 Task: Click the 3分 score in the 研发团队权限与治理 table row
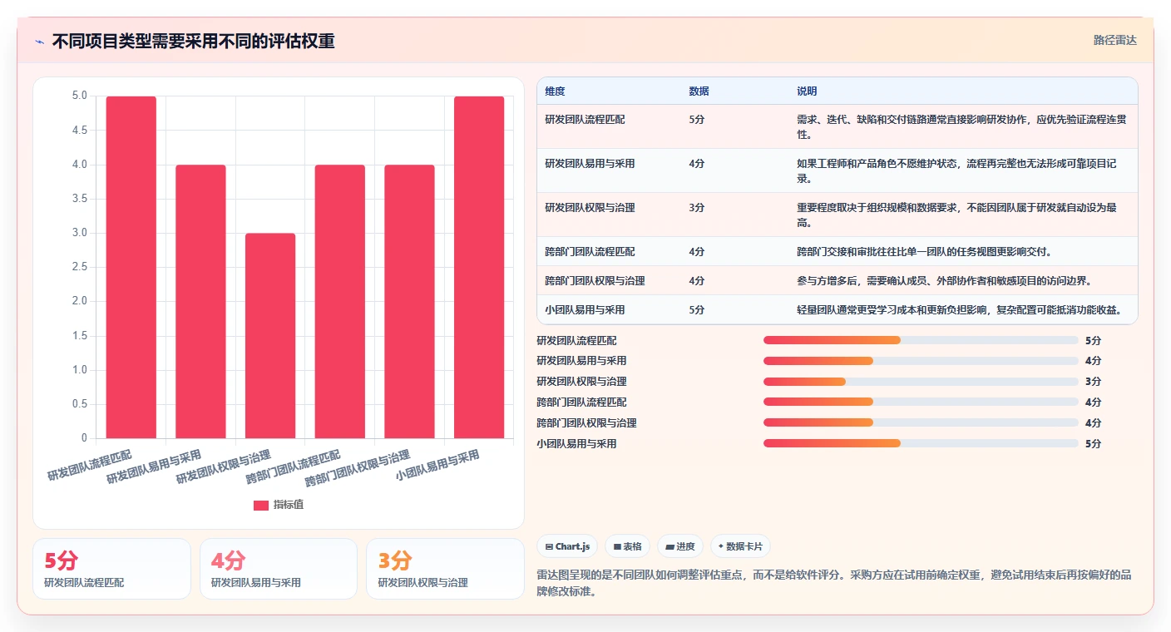697,208
